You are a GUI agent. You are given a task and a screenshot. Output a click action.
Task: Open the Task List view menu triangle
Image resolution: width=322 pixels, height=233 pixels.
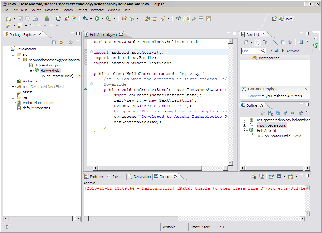(307, 41)
